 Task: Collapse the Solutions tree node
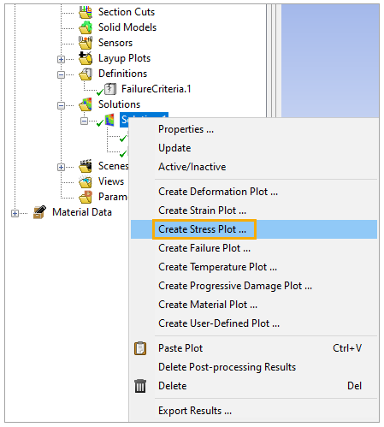(x=61, y=105)
